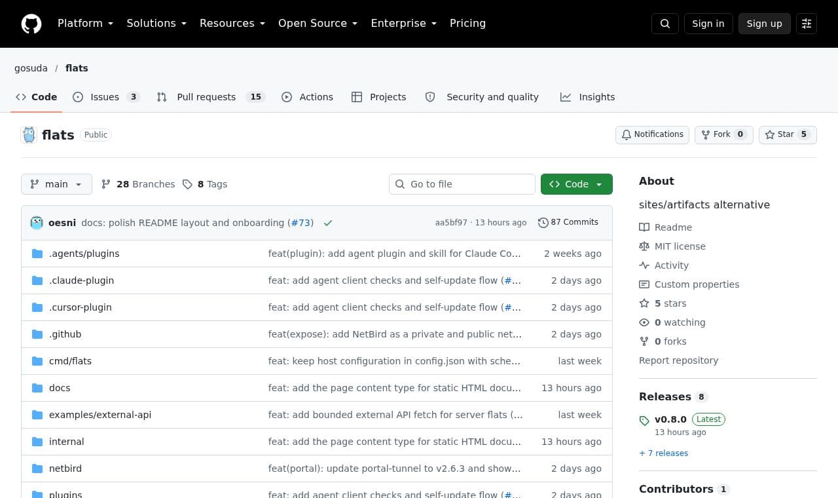View 8 Tags

point(205,184)
